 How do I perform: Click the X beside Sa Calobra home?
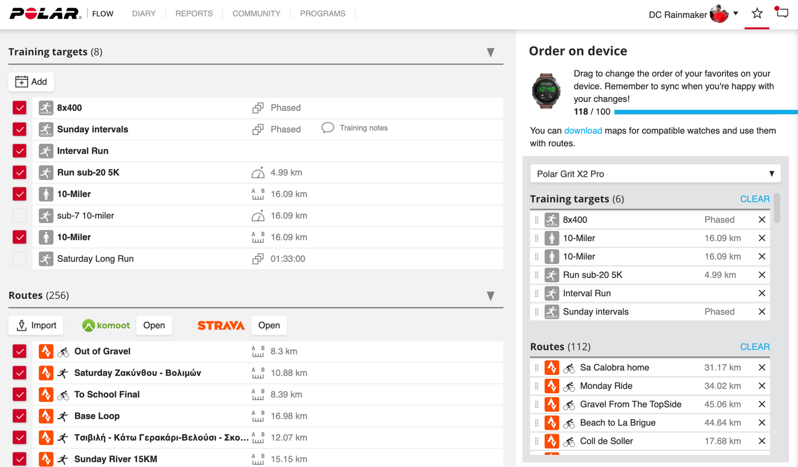761,368
